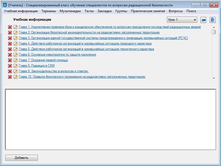
Task: Delete Глава 3 with its red X icon
Action: (10, 38)
